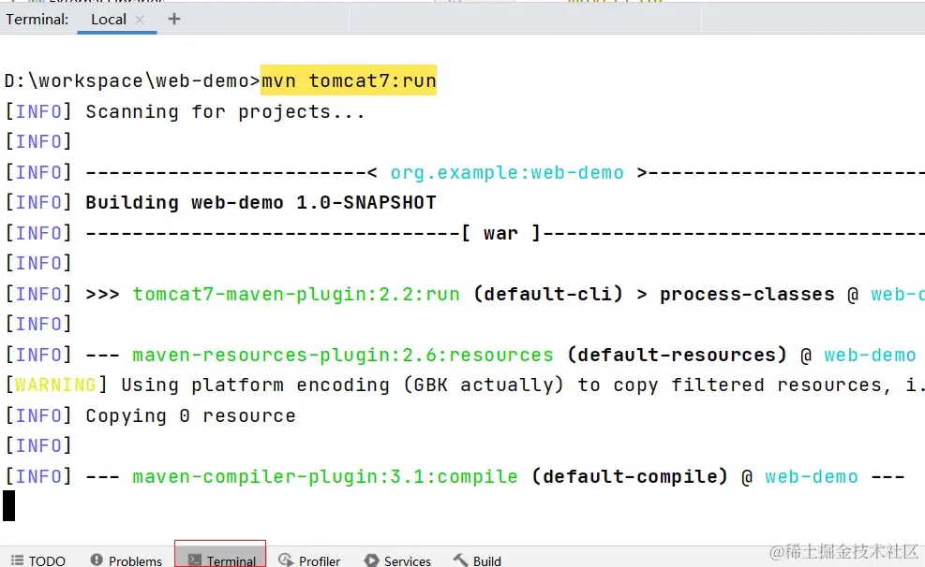Viewport: 925px width, 567px height.
Task: Click the highlighted mvn tomcat7:run command
Action: click(x=349, y=80)
